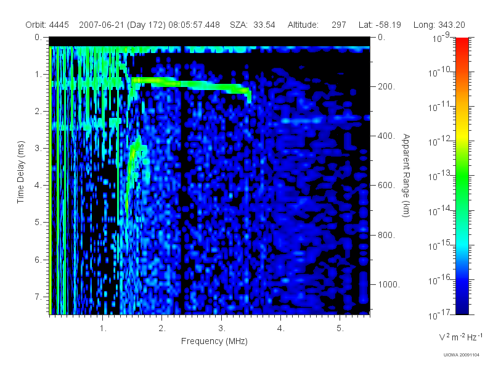Click the '1000.' apparent range tick label
Viewport: 493px width, 370px height.
point(388,284)
